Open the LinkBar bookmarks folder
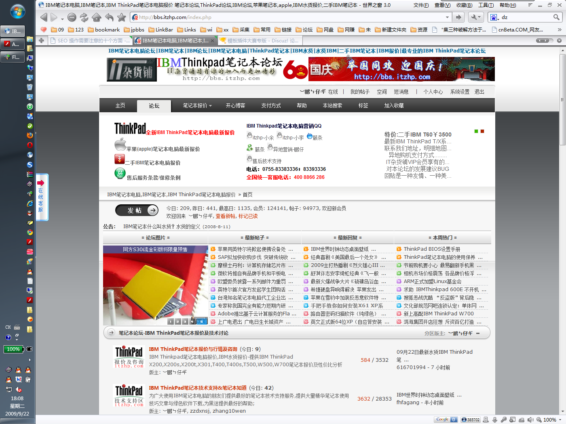 (161, 29)
